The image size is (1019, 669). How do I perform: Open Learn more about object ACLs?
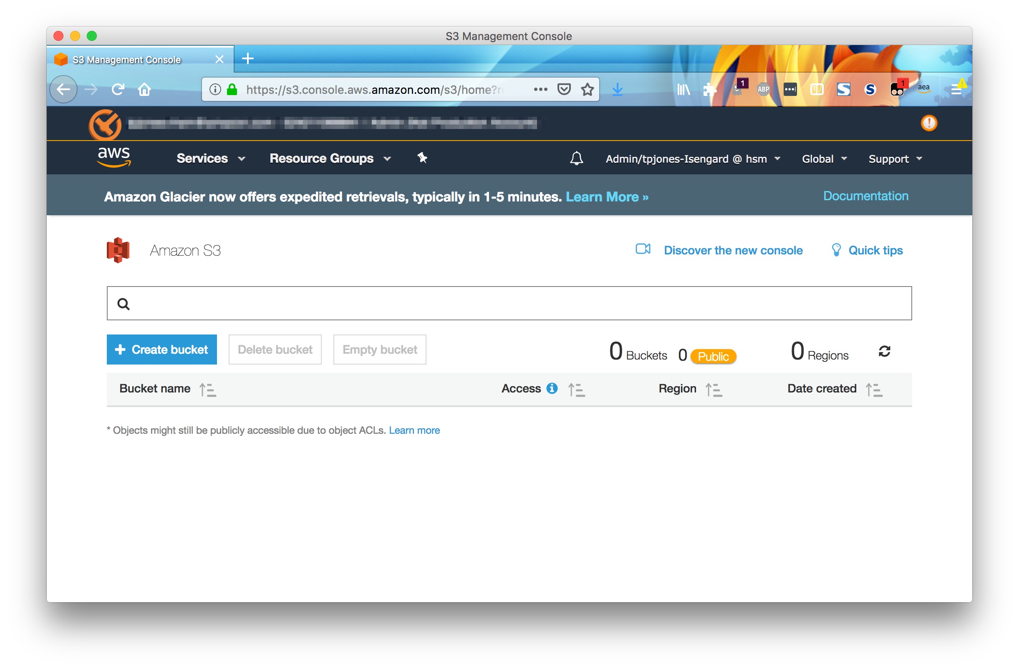(414, 430)
